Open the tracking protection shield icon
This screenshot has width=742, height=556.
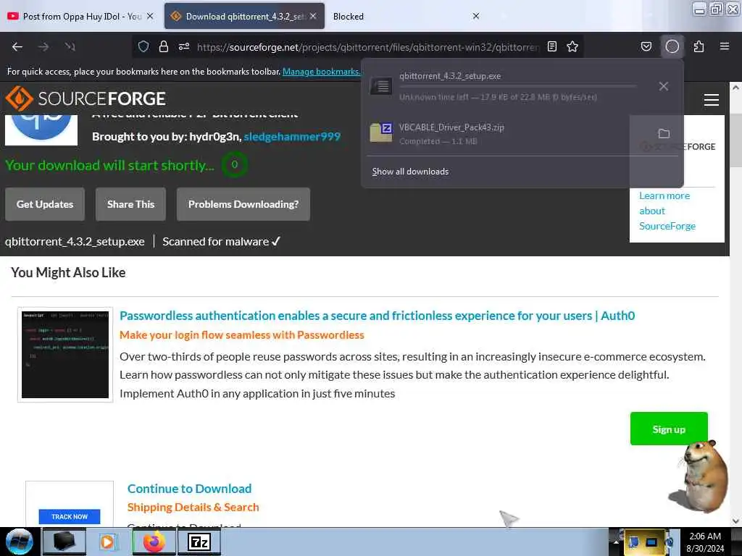[x=143, y=47]
